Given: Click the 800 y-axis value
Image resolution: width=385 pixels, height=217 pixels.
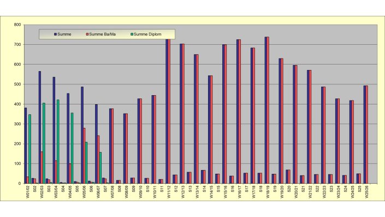Looking at the screenshot, I should 17,25.
